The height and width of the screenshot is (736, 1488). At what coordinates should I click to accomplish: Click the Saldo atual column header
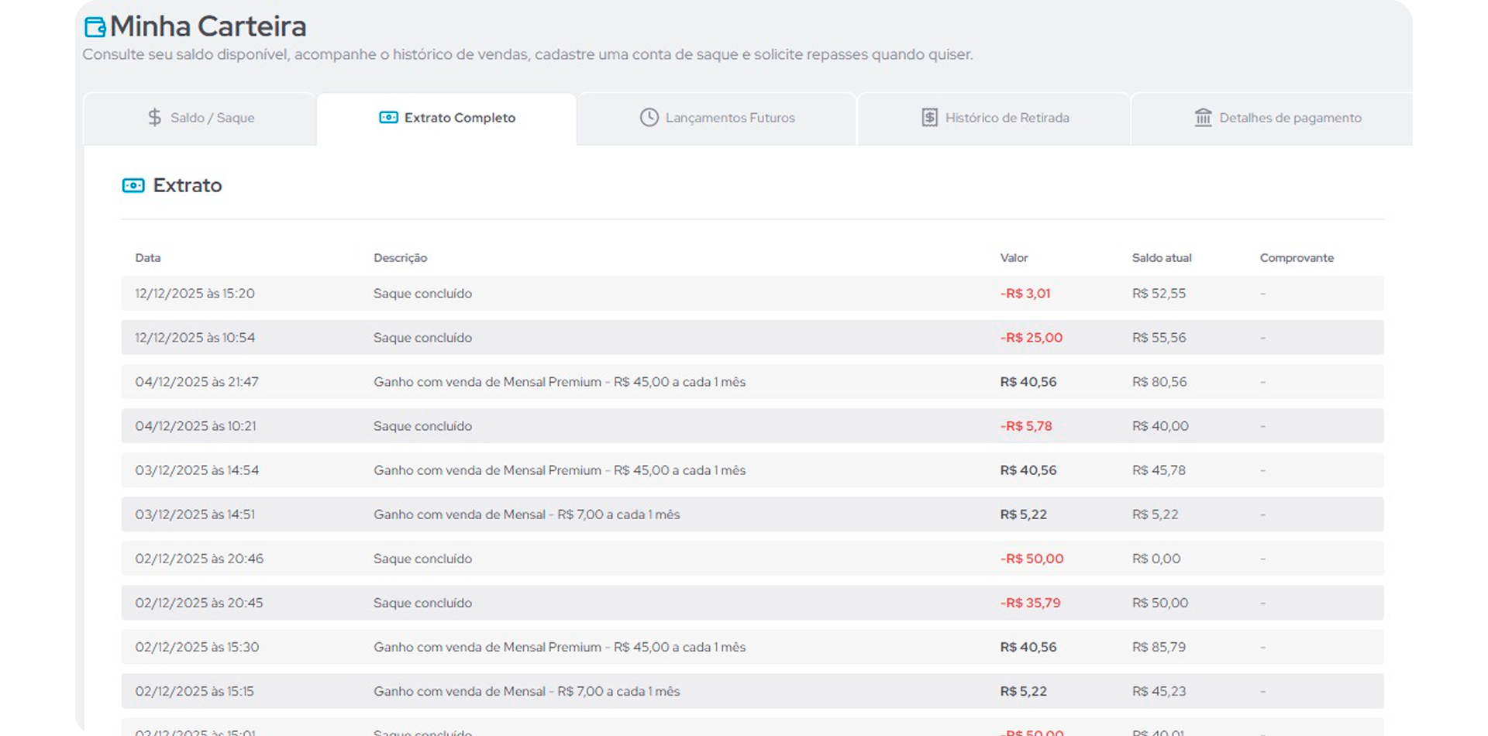pos(1161,258)
